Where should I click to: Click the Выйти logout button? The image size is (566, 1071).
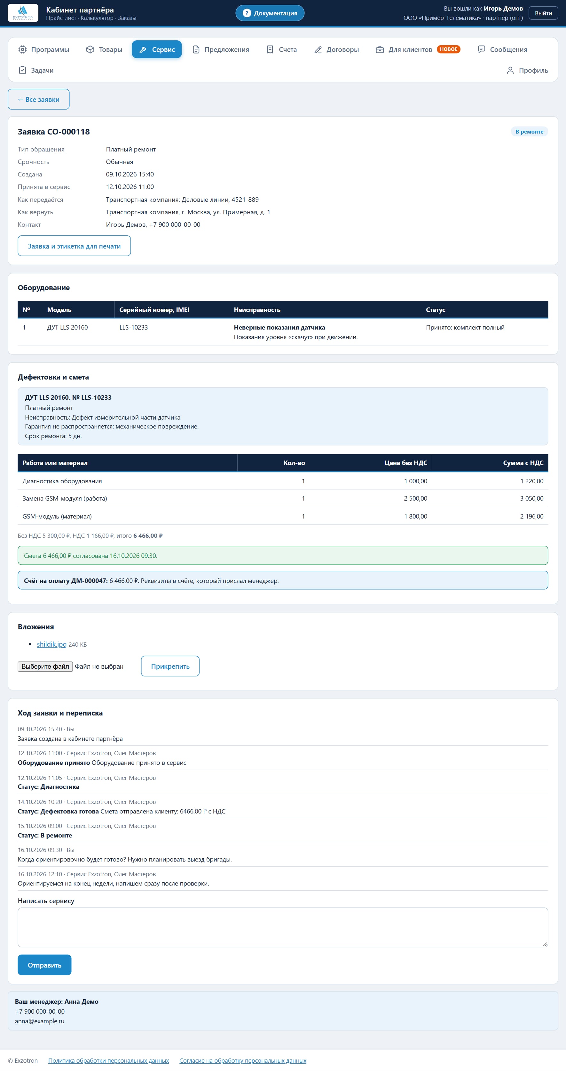coord(543,13)
